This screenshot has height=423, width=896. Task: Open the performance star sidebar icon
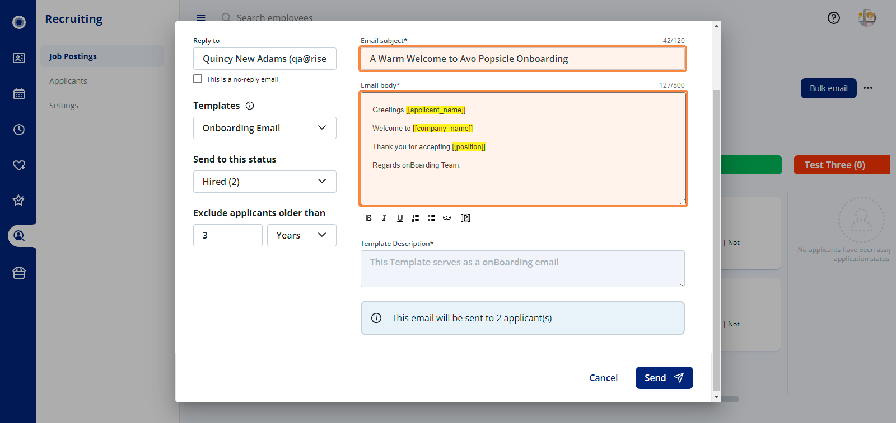[x=19, y=200]
